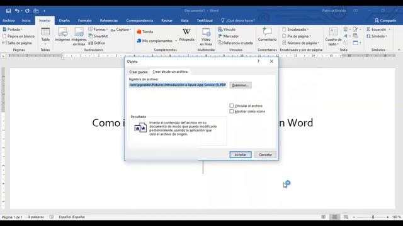Image resolution: width=403 pixels, height=226 pixels.
Task: Click the Redo icon in title bar
Action: [x=27, y=11]
